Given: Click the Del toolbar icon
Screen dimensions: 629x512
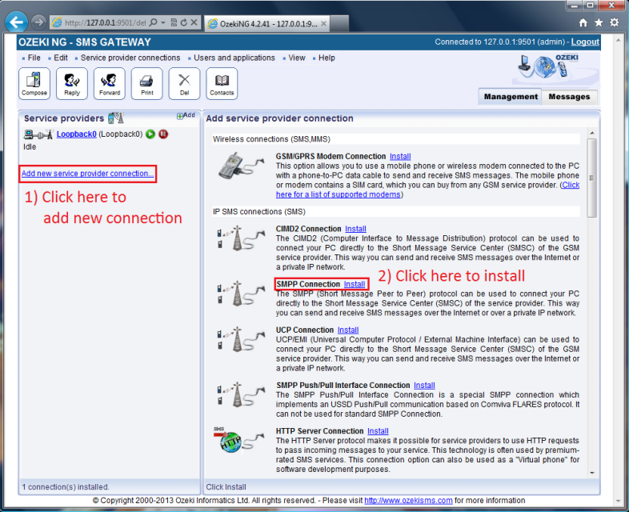Looking at the screenshot, I should pos(184,83).
